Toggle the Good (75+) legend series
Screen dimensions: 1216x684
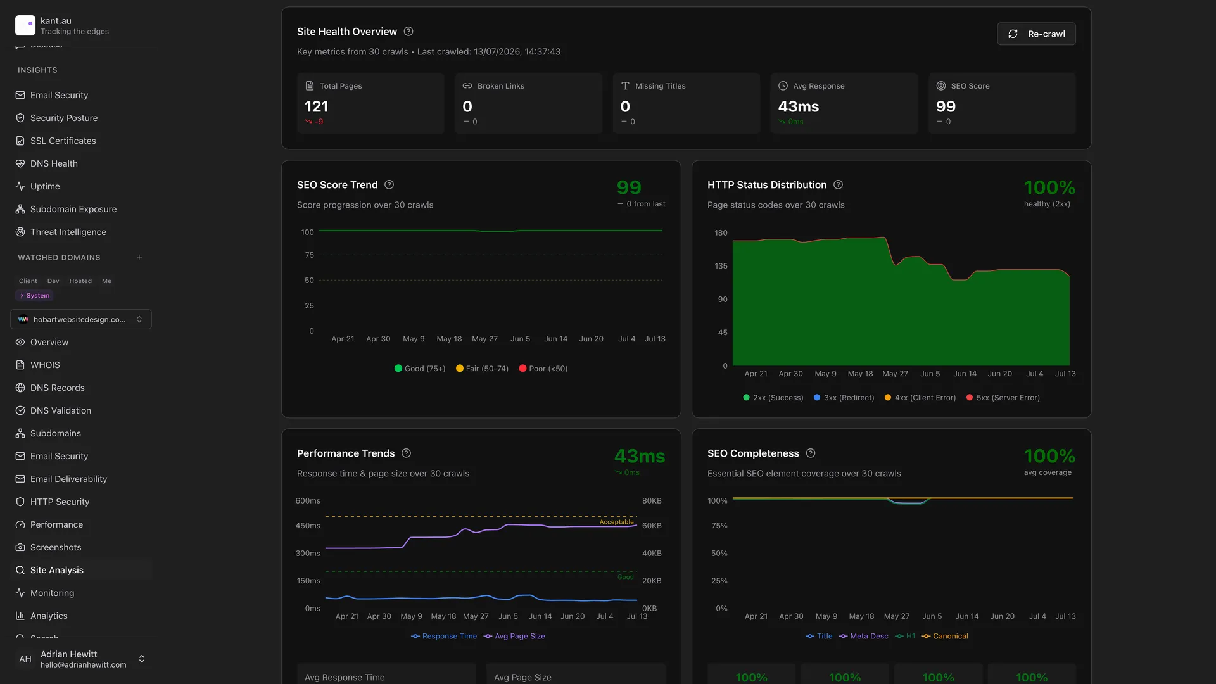coord(420,369)
